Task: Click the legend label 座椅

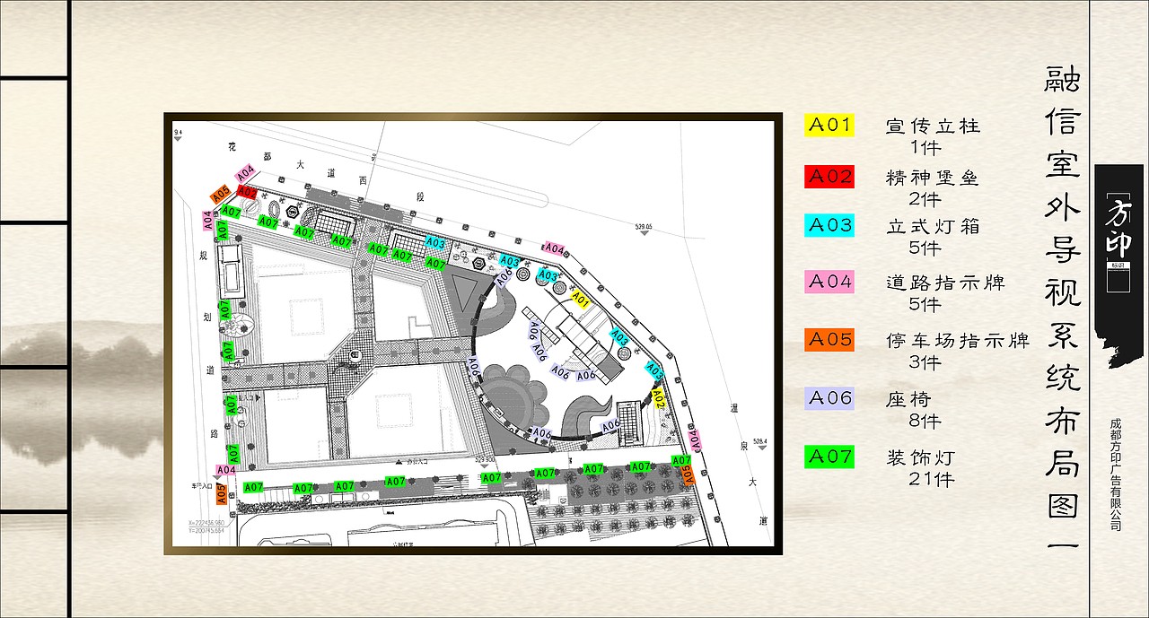Action: point(908,399)
